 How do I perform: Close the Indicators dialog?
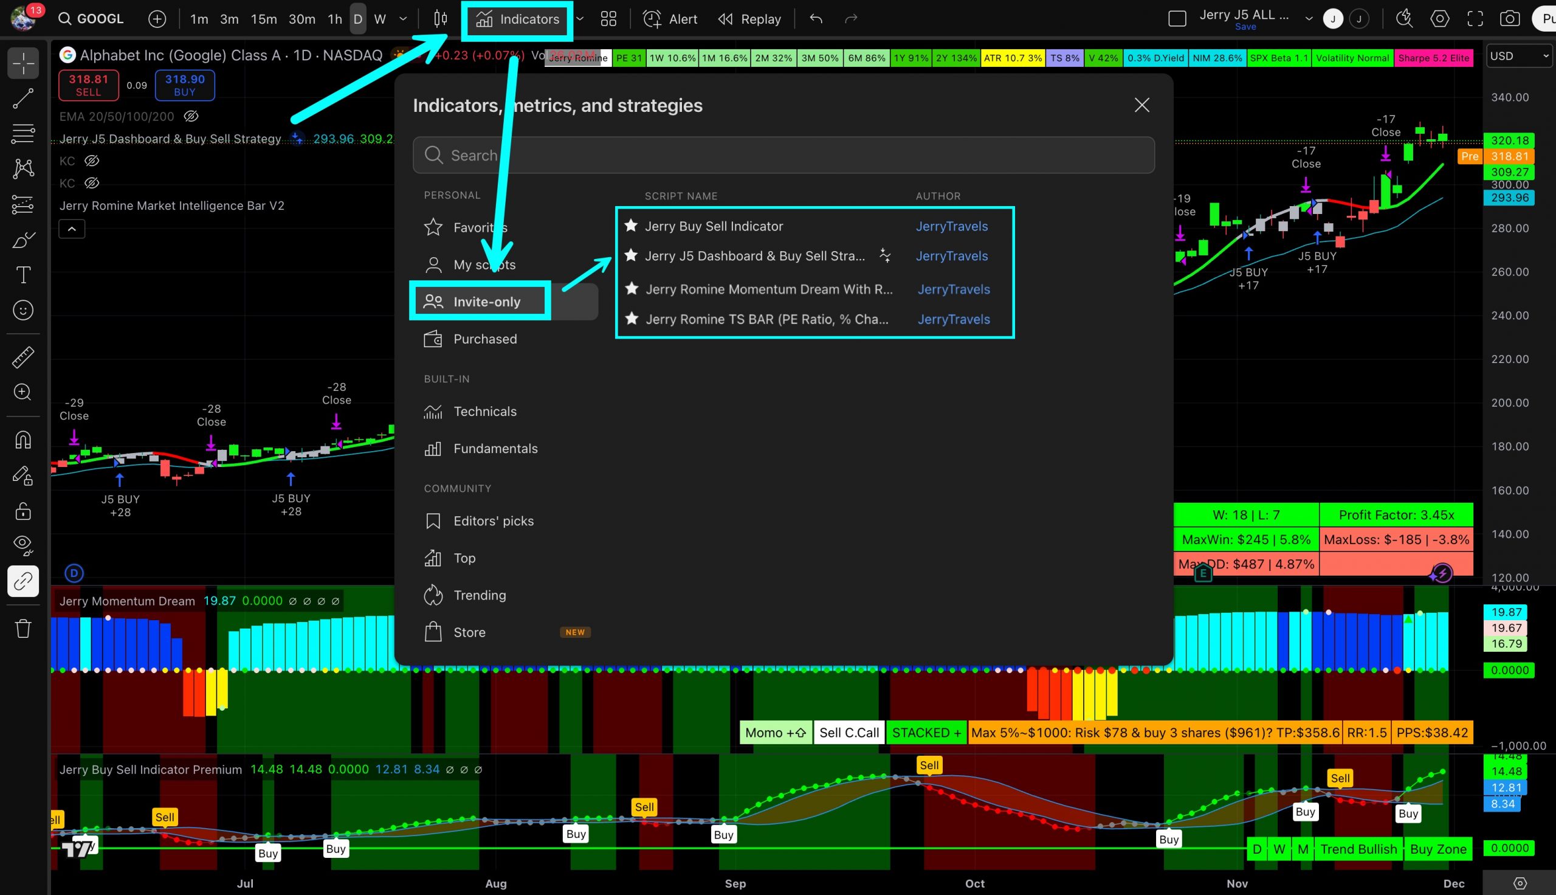[1141, 105]
